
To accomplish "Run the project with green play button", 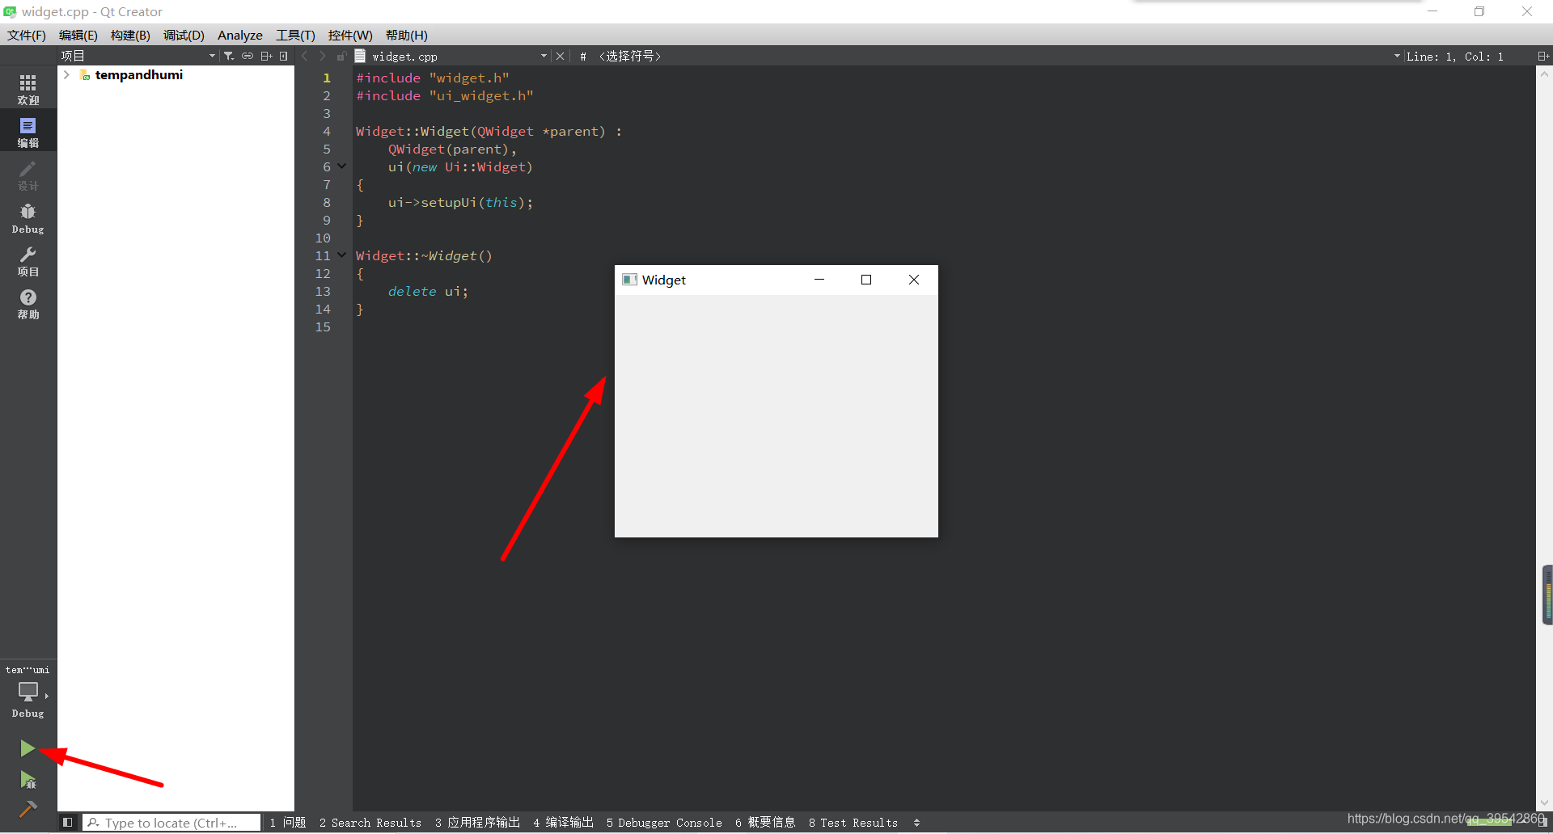I will [28, 748].
